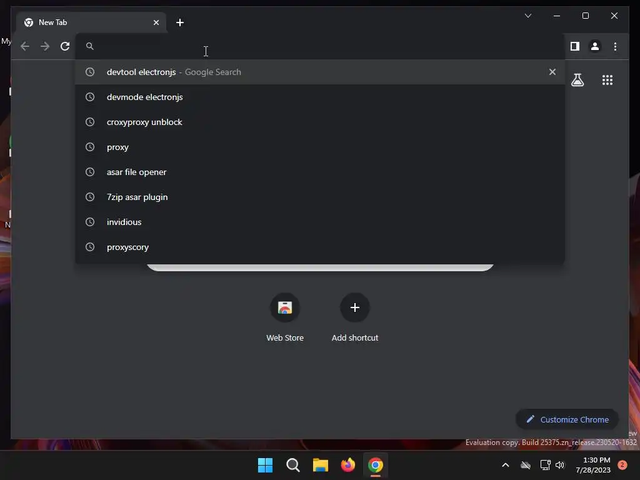Screen dimensions: 640x480
Task: Launch Firefox from taskbar
Action: (347, 465)
